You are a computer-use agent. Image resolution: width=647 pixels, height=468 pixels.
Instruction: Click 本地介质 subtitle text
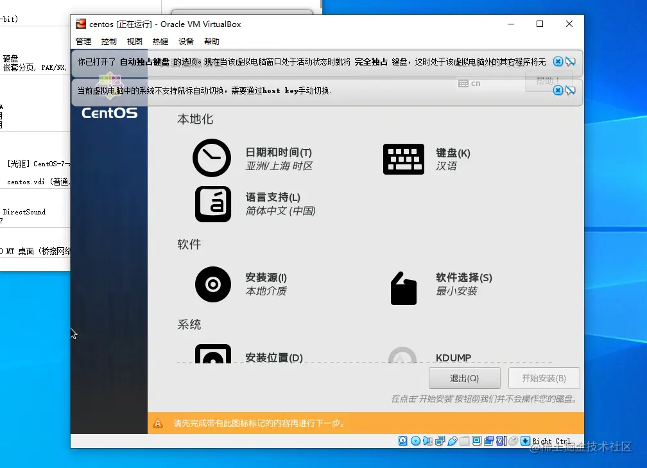266,291
